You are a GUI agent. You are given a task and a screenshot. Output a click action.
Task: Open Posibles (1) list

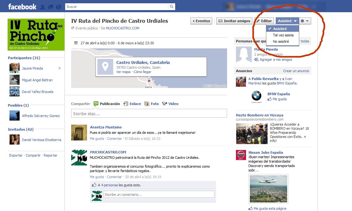(x=18, y=105)
